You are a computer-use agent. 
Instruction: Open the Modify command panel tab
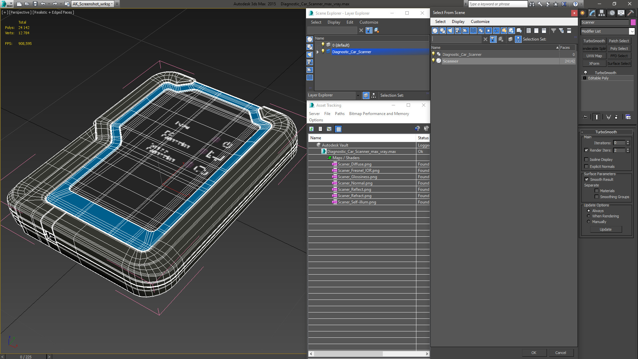pyautogui.click(x=592, y=13)
